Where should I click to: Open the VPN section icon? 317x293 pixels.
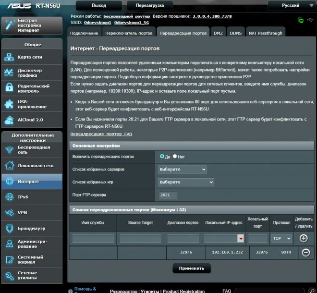(x=9, y=212)
